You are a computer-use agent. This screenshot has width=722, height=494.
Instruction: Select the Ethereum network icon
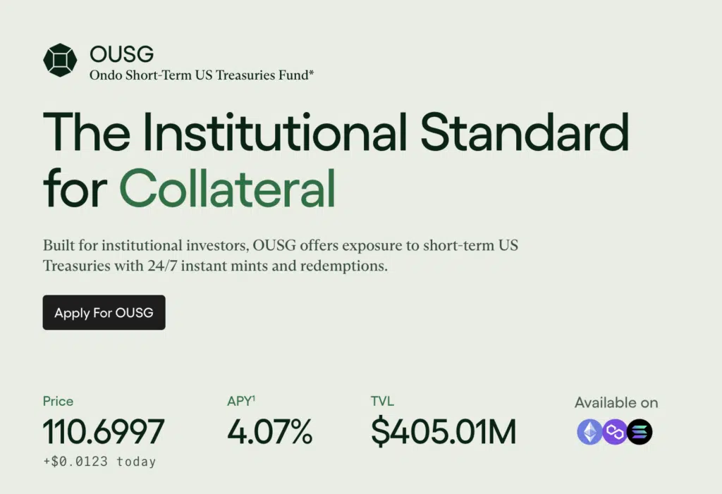click(589, 432)
